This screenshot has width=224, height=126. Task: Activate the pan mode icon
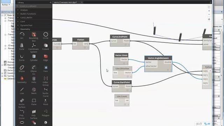(209, 19)
